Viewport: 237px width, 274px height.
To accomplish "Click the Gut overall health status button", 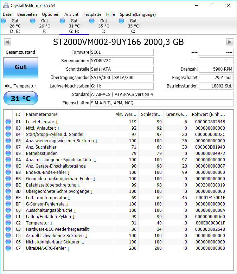I will click(x=21, y=68).
